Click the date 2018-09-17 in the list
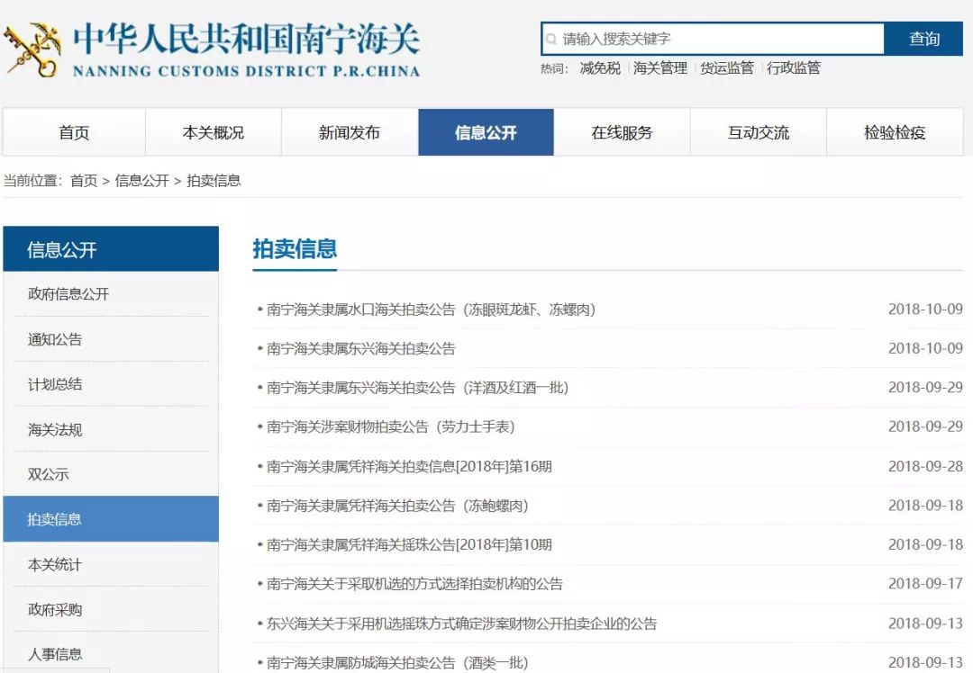The width and height of the screenshot is (973, 673). pyautogui.click(x=925, y=583)
